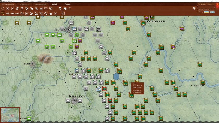
Task: Select the highlighted blue hex
Action: pos(116,76)
